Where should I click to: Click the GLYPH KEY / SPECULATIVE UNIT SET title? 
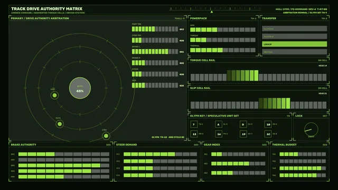point(214,116)
